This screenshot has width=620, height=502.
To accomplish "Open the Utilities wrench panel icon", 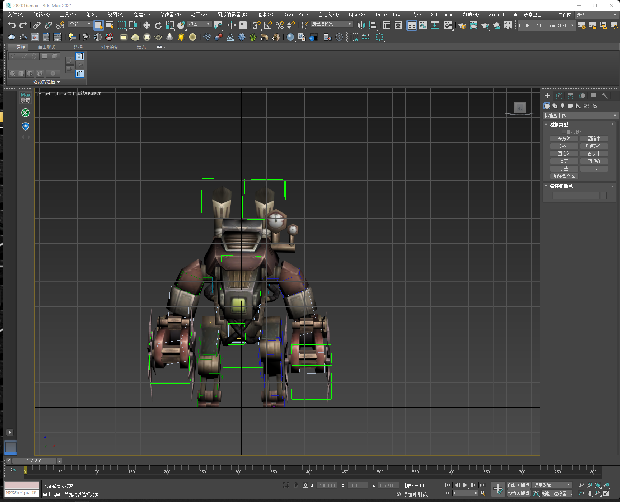I will 605,95.
